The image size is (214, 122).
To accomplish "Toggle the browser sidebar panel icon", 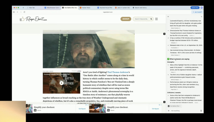I will (14, 12).
